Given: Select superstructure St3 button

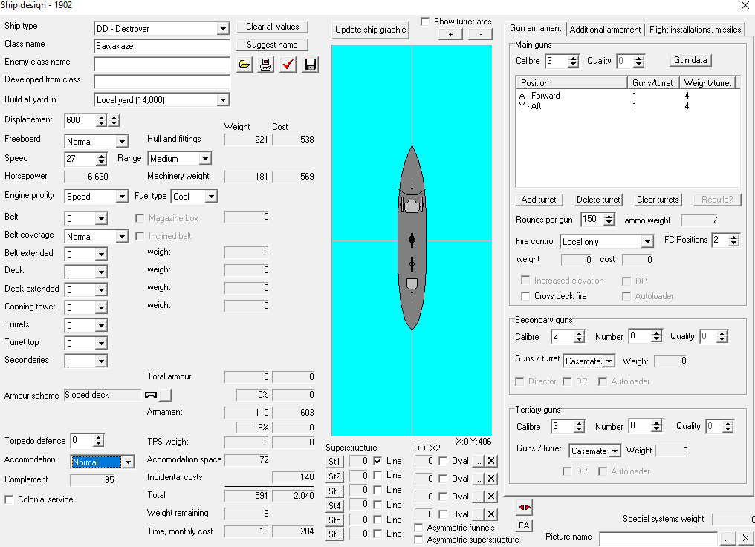Looking at the screenshot, I should (334, 491).
